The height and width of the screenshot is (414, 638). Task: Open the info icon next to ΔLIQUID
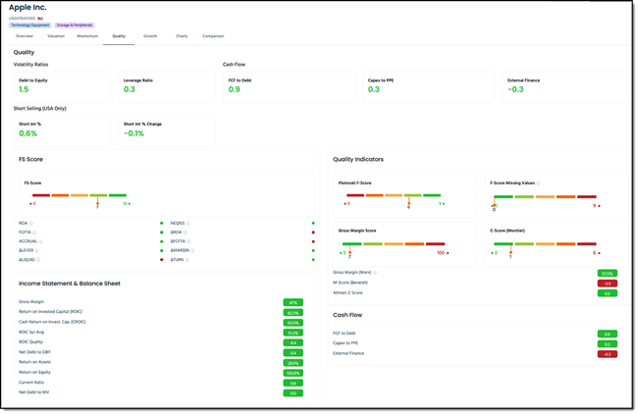(x=38, y=260)
